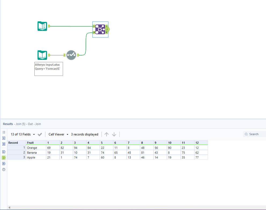This screenshot has width=266, height=210.
Task: Click the top Input Data output anchor
Action: (49, 26)
